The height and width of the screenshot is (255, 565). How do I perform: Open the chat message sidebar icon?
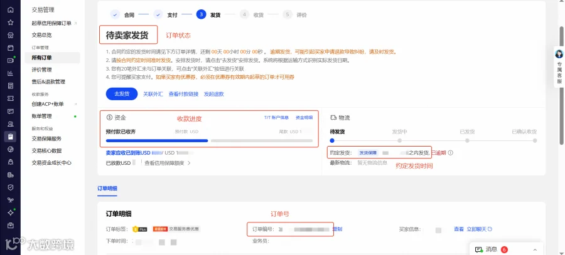(11, 111)
